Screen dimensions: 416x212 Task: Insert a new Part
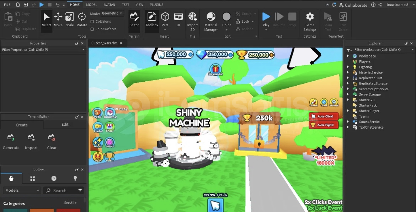(x=165, y=20)
